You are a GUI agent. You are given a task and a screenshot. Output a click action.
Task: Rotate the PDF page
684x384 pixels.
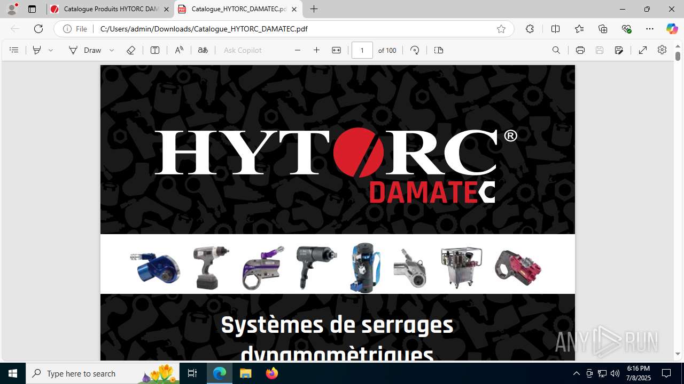click(x=415, y=50)
